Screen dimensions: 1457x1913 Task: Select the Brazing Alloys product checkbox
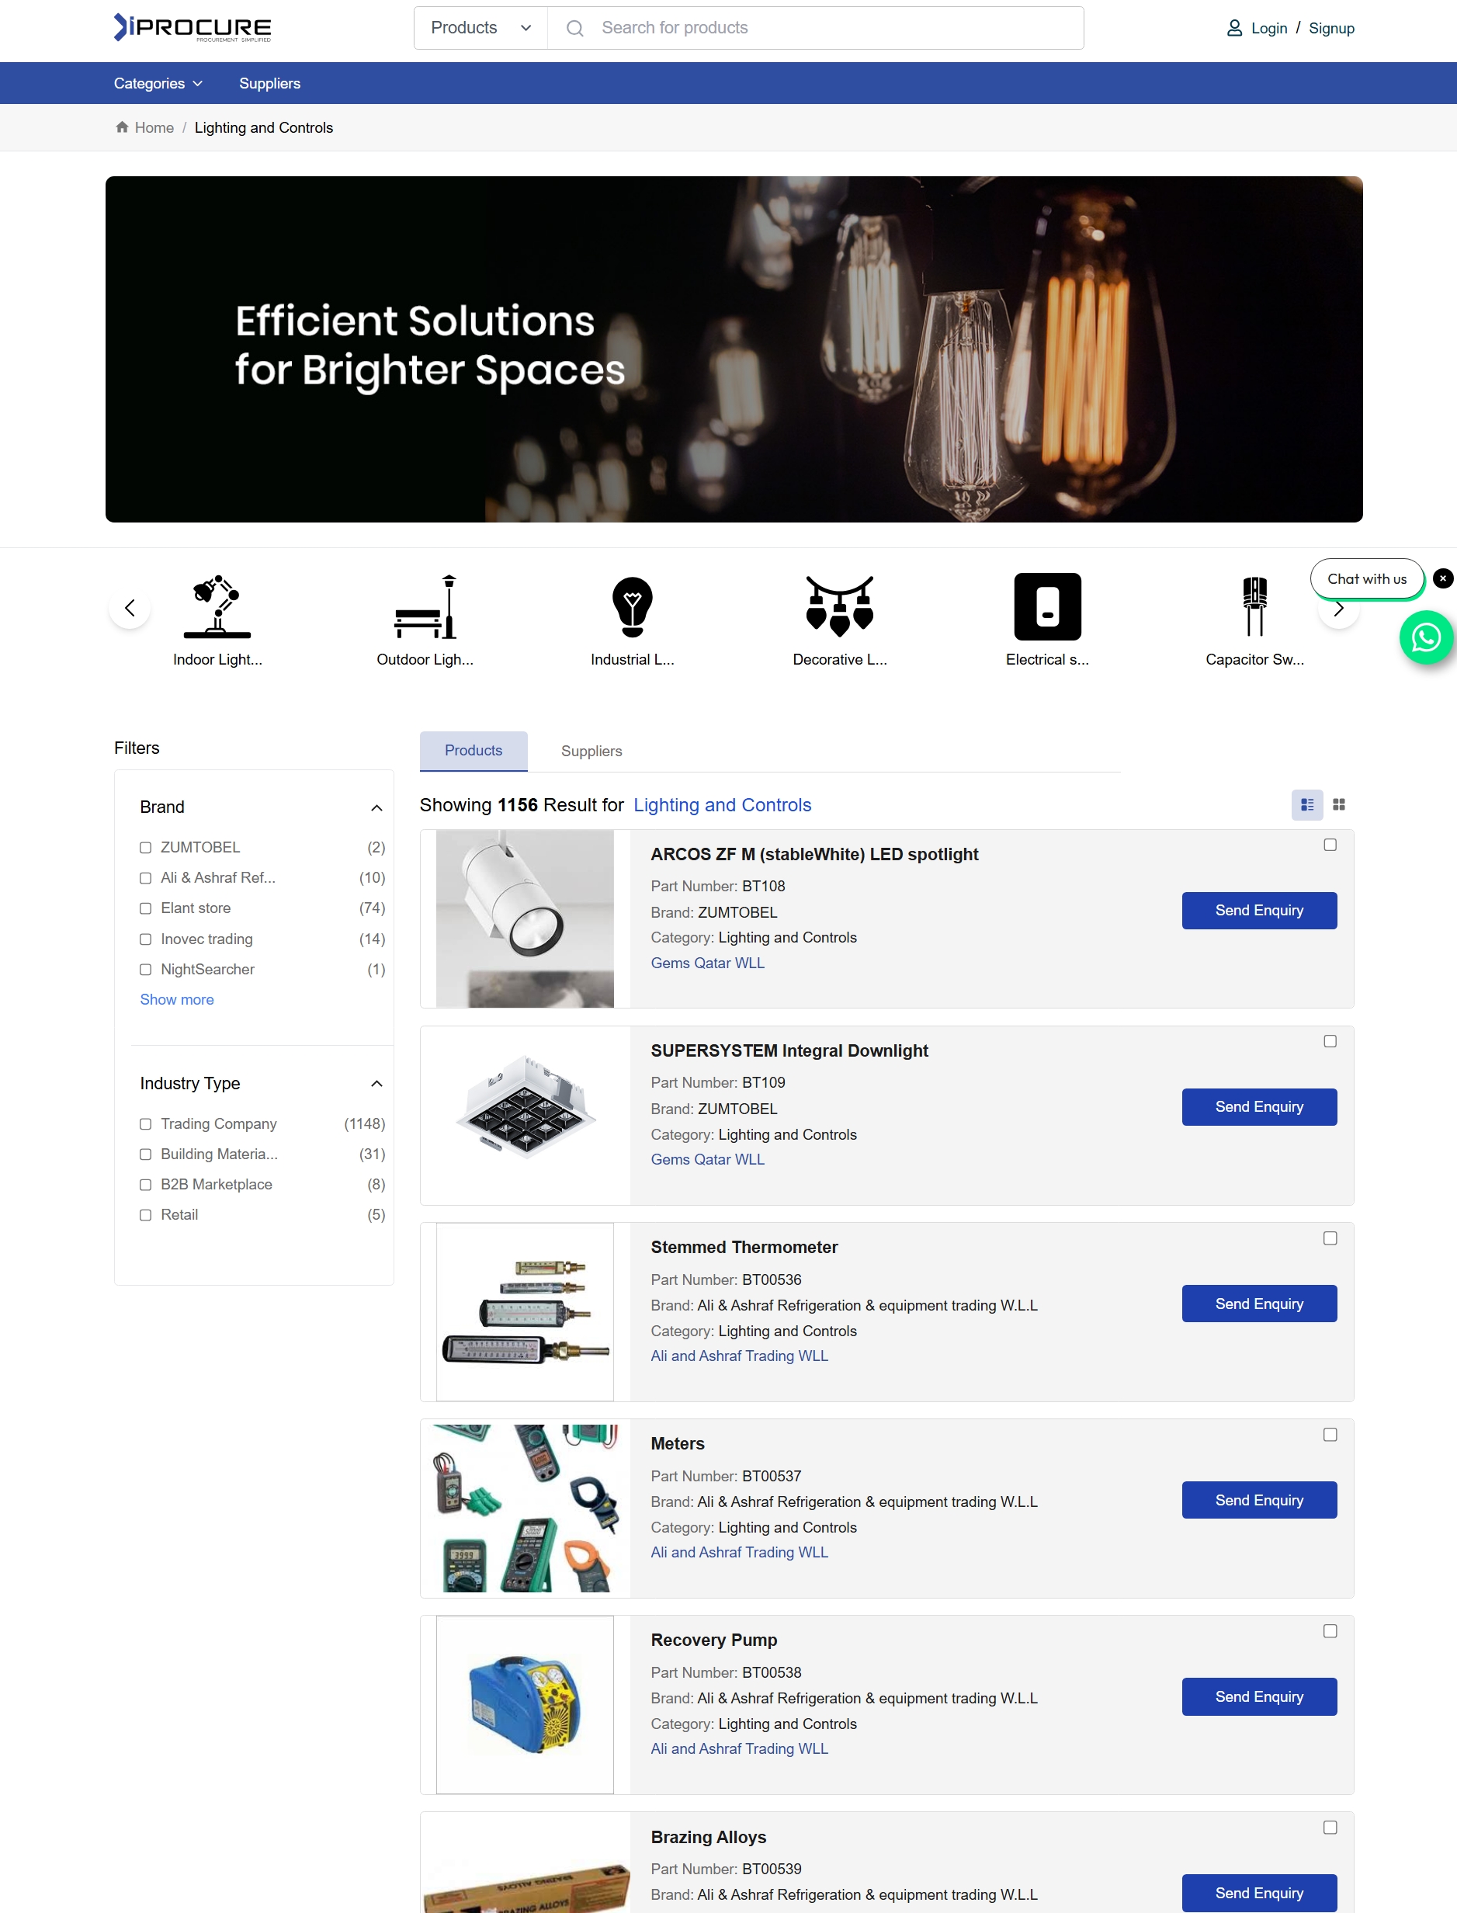tap(1330, 1827)
